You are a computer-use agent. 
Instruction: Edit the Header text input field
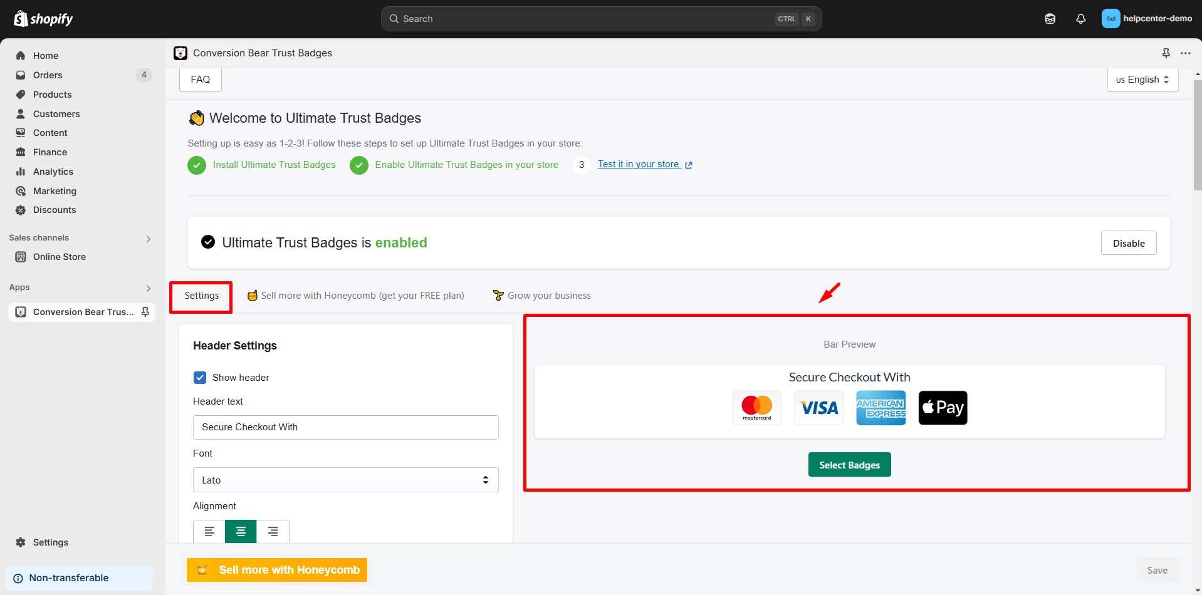coord(345,427)
